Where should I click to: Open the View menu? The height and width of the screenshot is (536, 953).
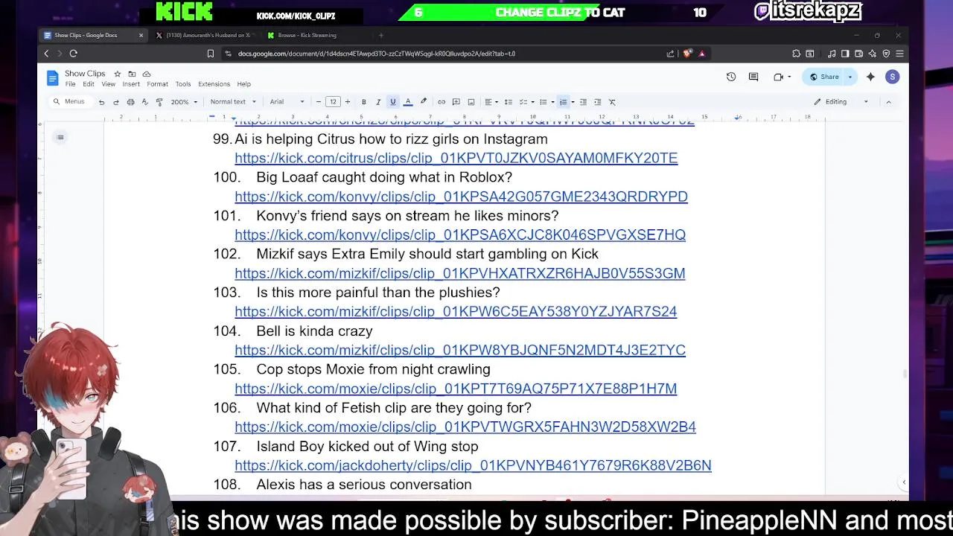click(108, 84)
